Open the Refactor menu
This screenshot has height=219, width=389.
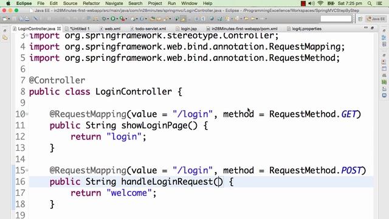(91, 4)
